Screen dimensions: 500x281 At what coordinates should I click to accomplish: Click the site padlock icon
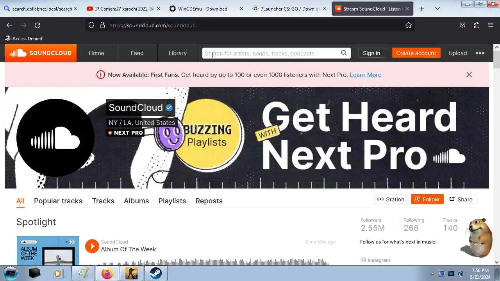tap(102, 25)
